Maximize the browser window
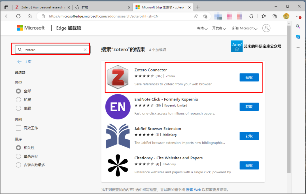This screenshot has height=194, width=306. point(288,7)
